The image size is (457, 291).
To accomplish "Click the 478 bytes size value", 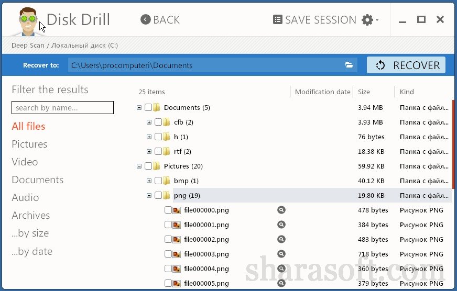I will [373, 210].
